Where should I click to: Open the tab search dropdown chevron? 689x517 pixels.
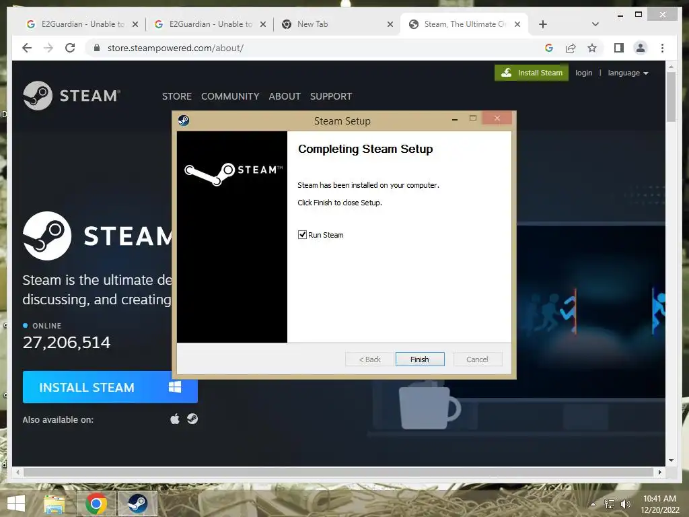pos(595,24)
